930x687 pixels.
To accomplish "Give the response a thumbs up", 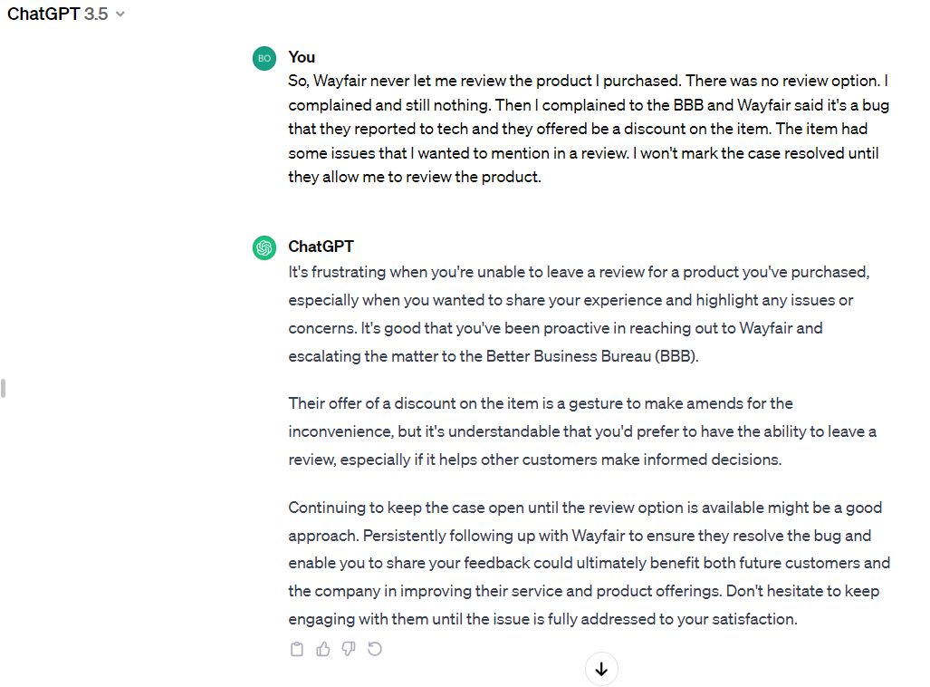I will pyautogui.click(x=322, y=649).
